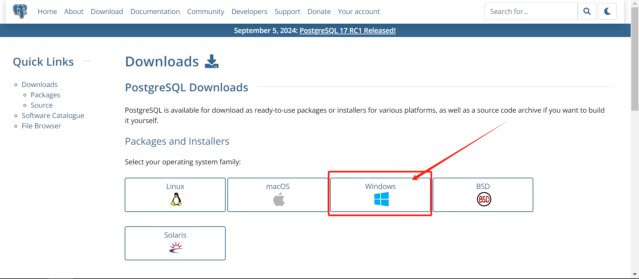The image size is (639, 279).
Task: Select the macOS text label
Action: click(278, 187)
